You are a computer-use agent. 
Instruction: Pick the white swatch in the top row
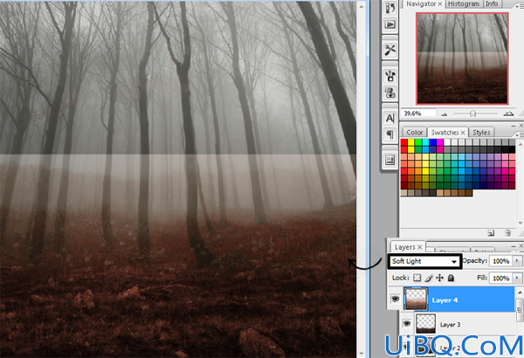point(447,142)
